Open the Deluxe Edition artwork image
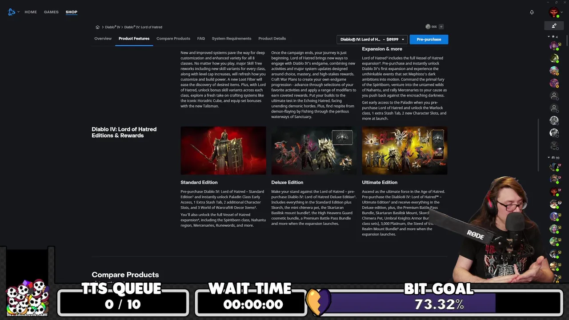Screen dimensions: 569x320 (x=314, y=151)
